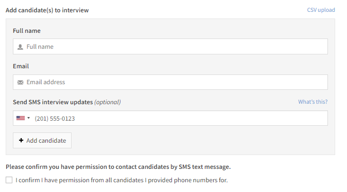Click the Email field label
This screenshot has width=347, height=192.
point(21,66)
